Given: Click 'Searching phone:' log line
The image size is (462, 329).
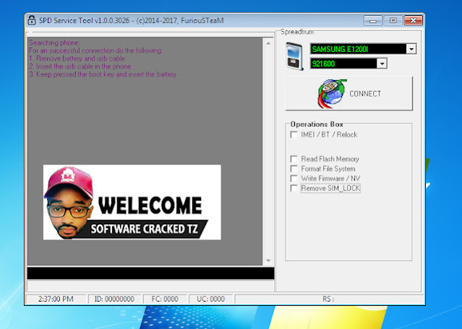Looking at the screenshot, I should (x=55, y=43).
